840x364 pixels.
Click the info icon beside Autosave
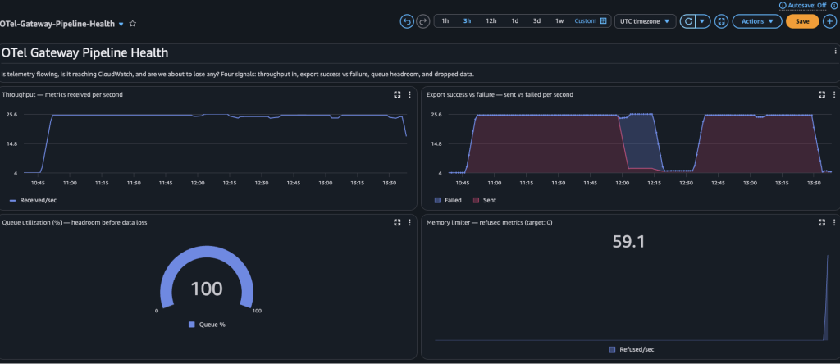tap(783, 5)
